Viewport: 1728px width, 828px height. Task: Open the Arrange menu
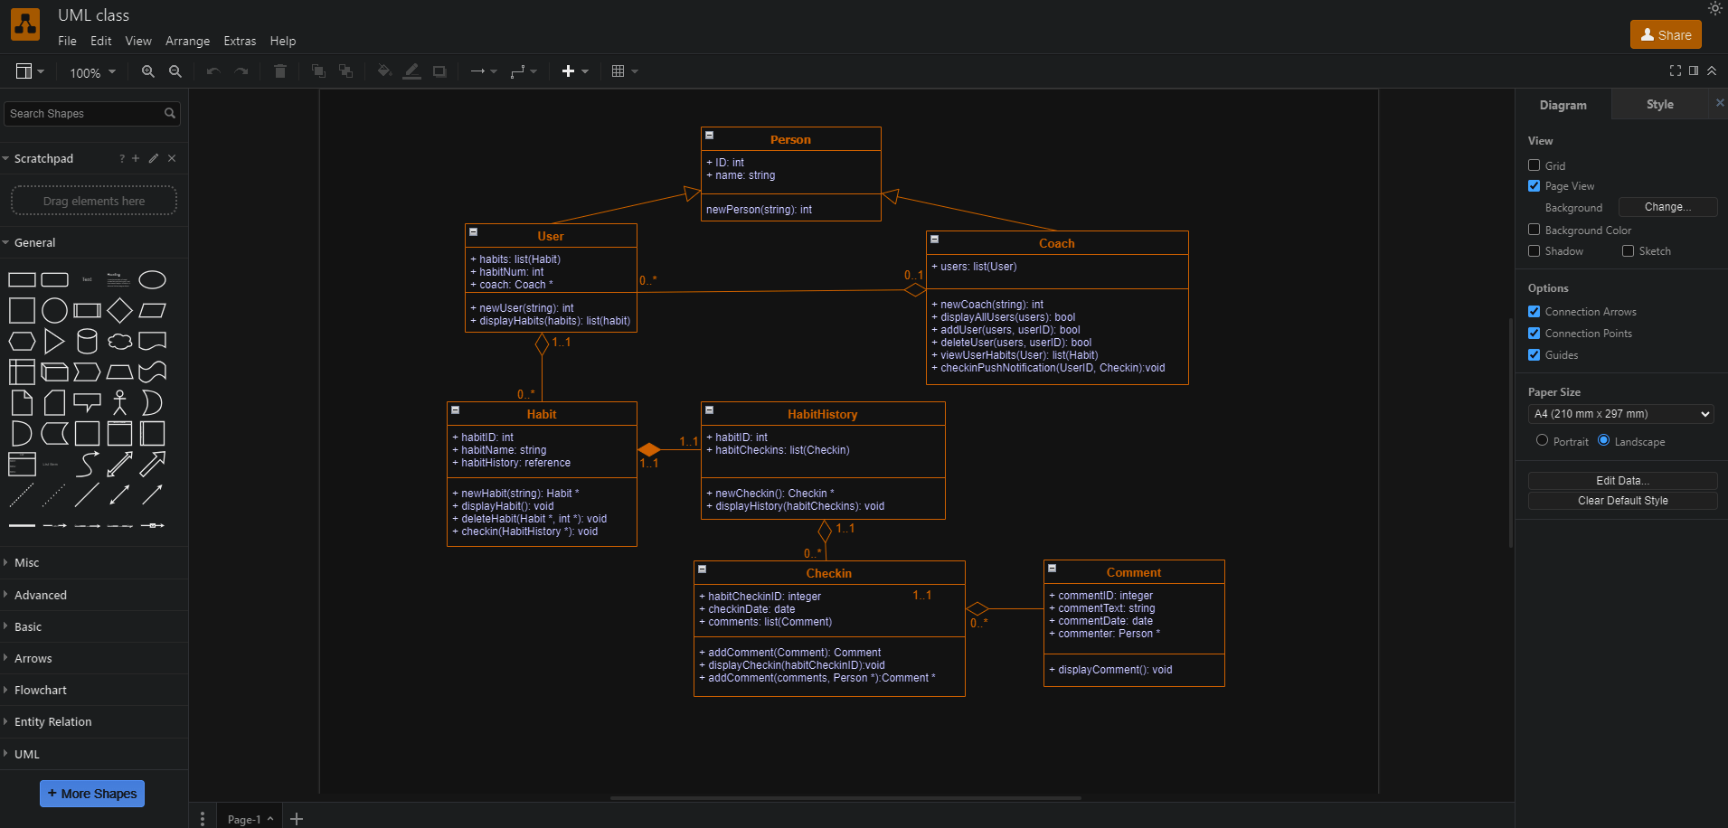coord(187,41)
